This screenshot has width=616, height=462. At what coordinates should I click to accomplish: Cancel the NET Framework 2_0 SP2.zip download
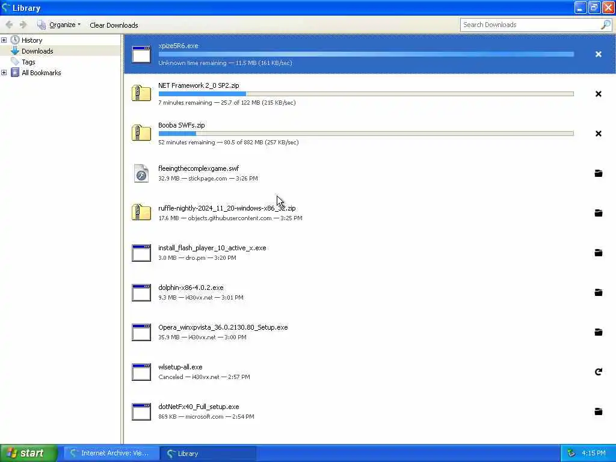(x=599, y=94)
